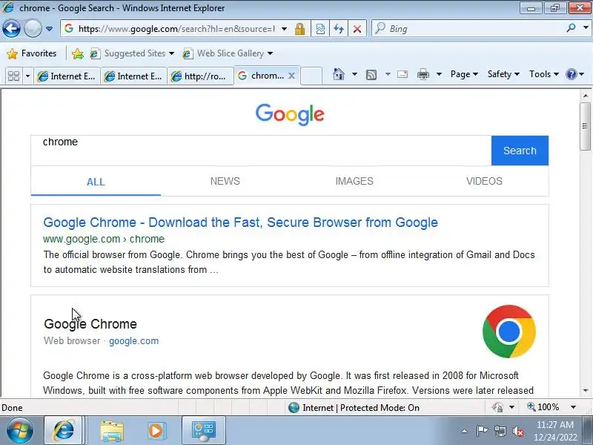Screen dimensions: 593x445
Task: Expand the address bar autocomplete dropdown
Action: tap(284, 29)
